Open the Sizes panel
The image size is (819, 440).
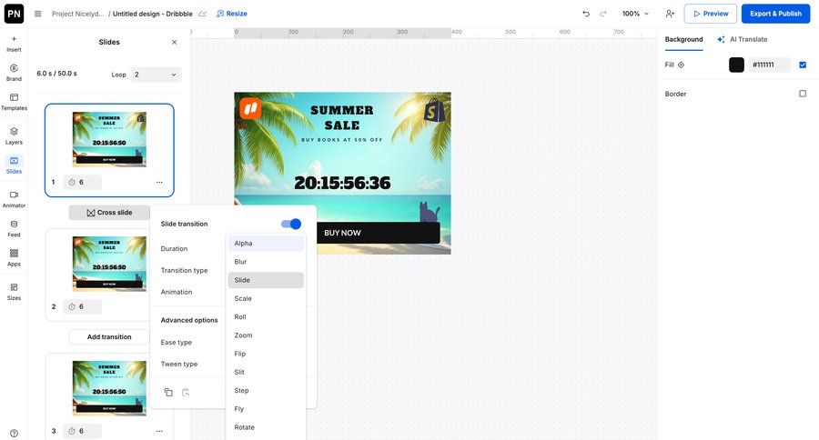(14, 292)
